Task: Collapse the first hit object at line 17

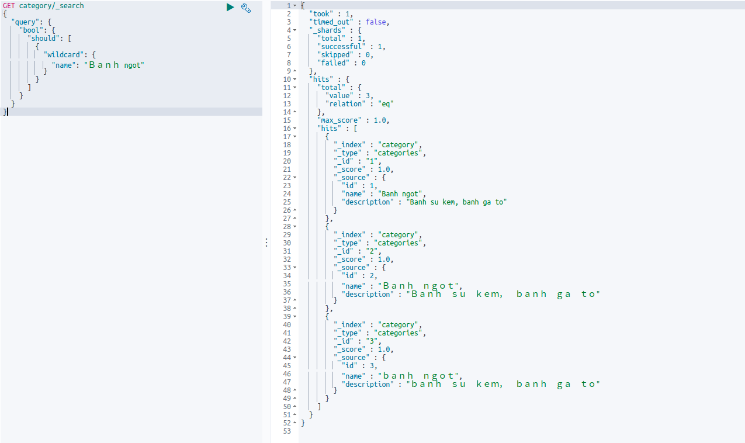Action: (x=295, y=137)
